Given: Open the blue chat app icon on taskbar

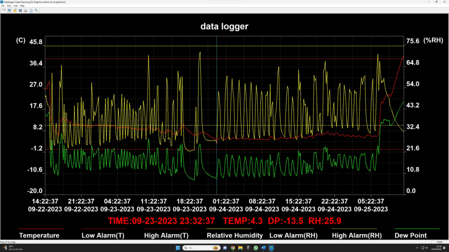Looking at the screenshot, I should (225, 248).
